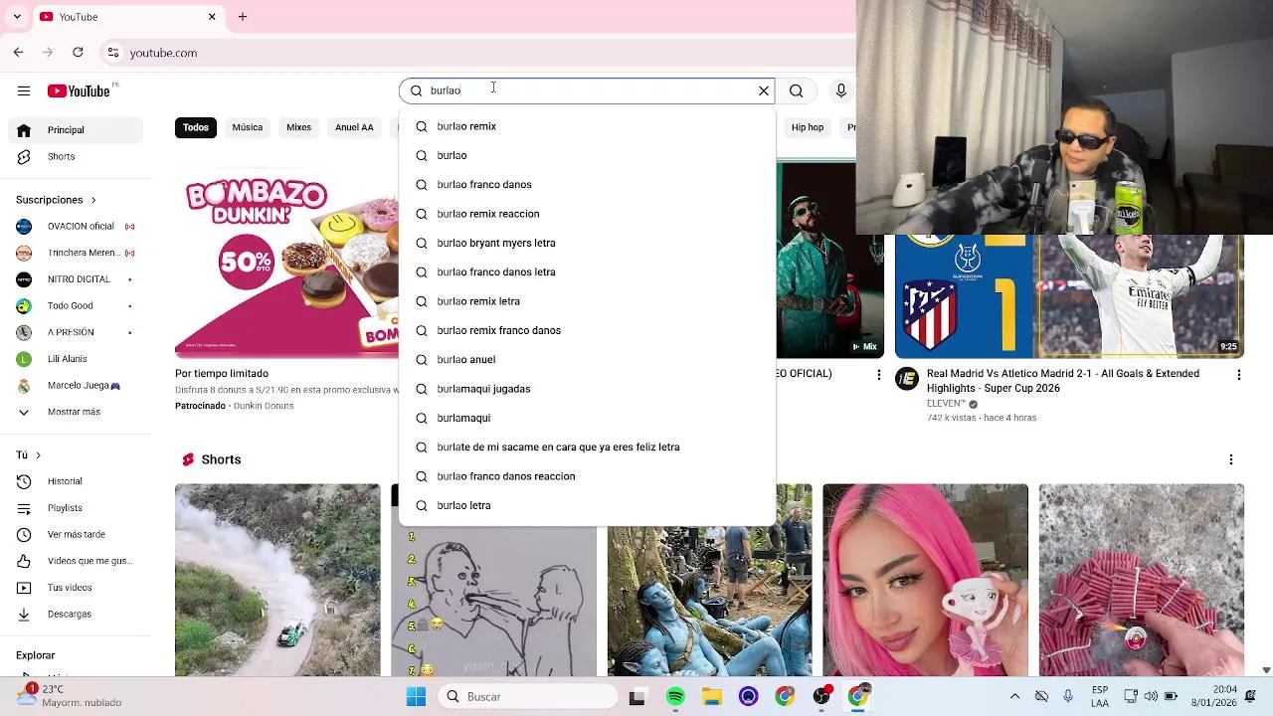
Task: Open A PRESIÓN subscription channel
Action: click(x=78, y=332)
